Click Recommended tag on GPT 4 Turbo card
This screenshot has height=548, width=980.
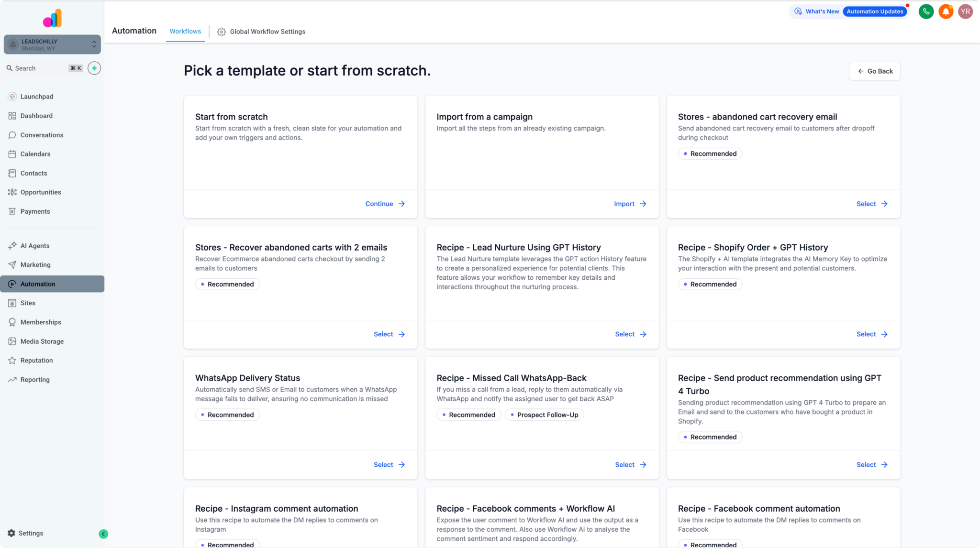point(710,437)
